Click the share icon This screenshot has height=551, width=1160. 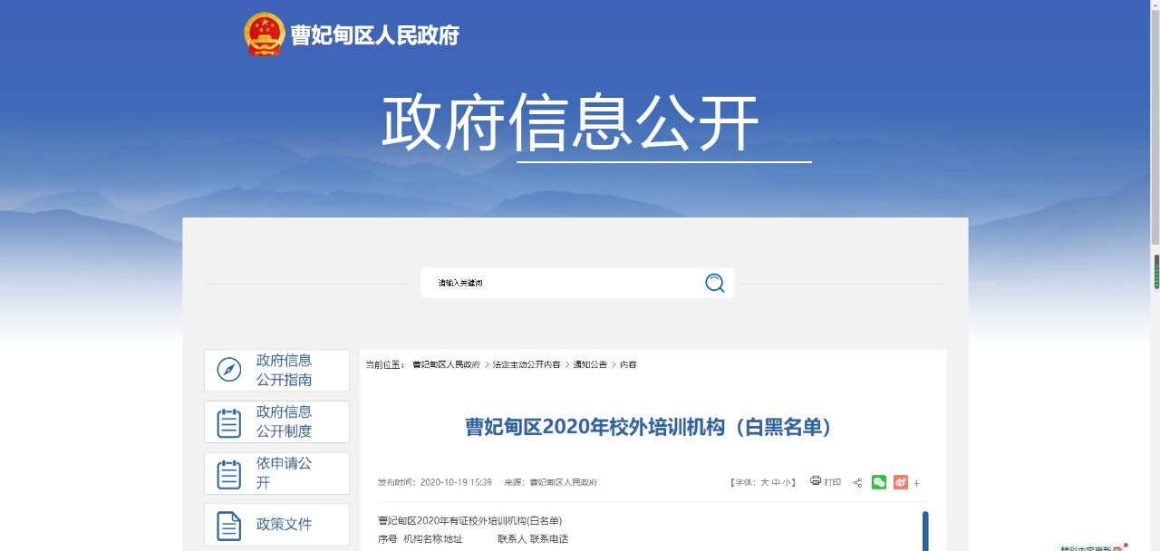tap(857, 483)
